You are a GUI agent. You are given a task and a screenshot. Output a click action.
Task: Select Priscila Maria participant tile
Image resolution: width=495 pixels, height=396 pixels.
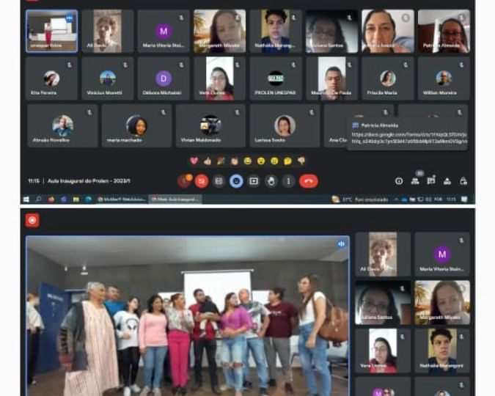click(x=388, y=78)
